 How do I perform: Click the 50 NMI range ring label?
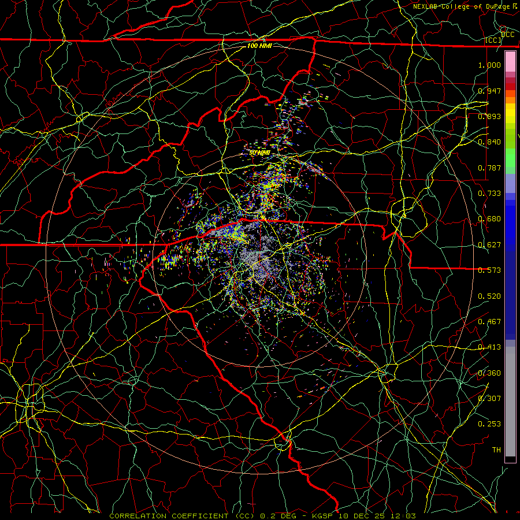pos(259,153)
